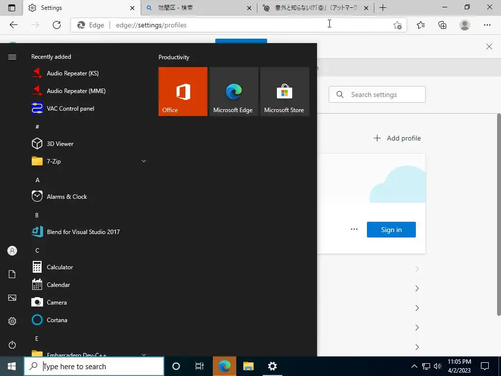Screen dimensions: 501x376
Task: Open Edge tab actions menu
Action: coord(12,8)
